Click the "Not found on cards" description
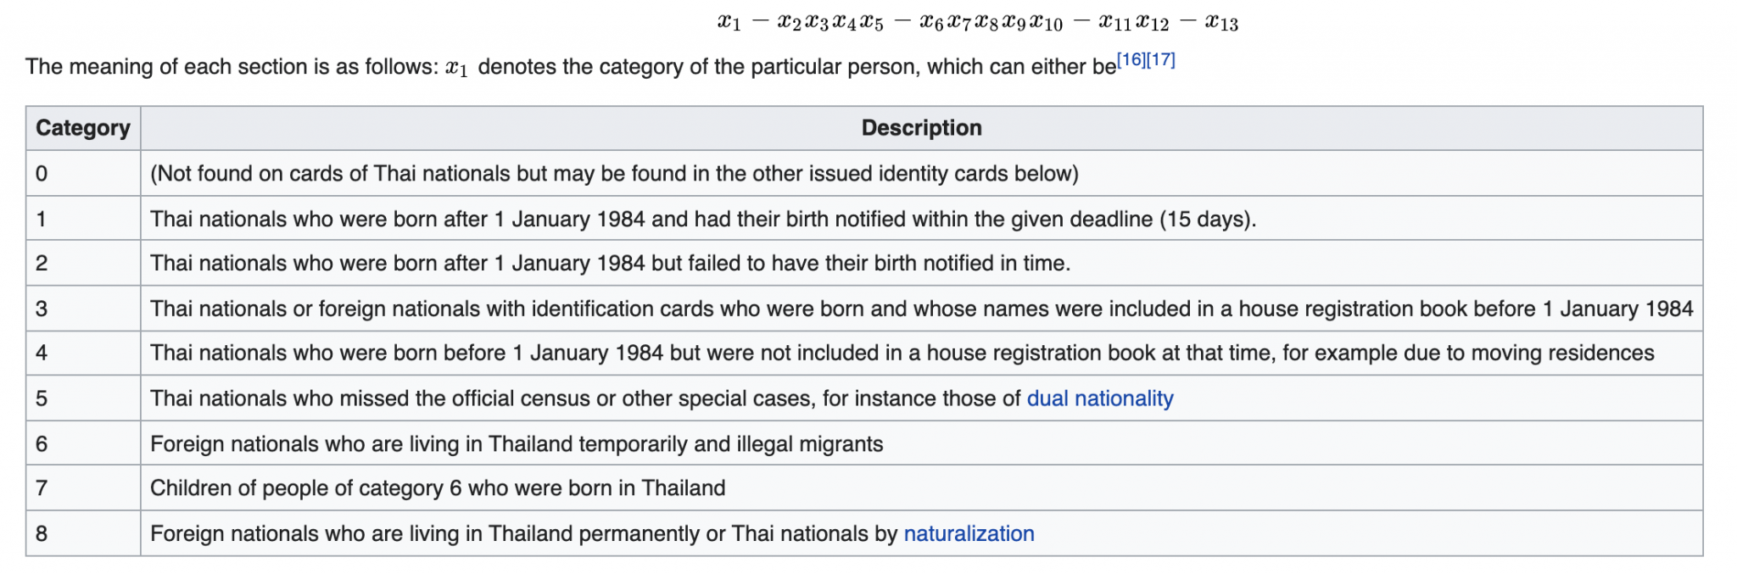This screenshot has height=574, width=1737. (x=614, y=174)
